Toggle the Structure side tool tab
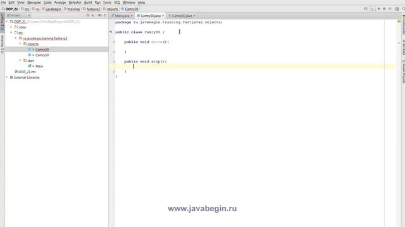 pyautogui.click(x=3, y=44)
